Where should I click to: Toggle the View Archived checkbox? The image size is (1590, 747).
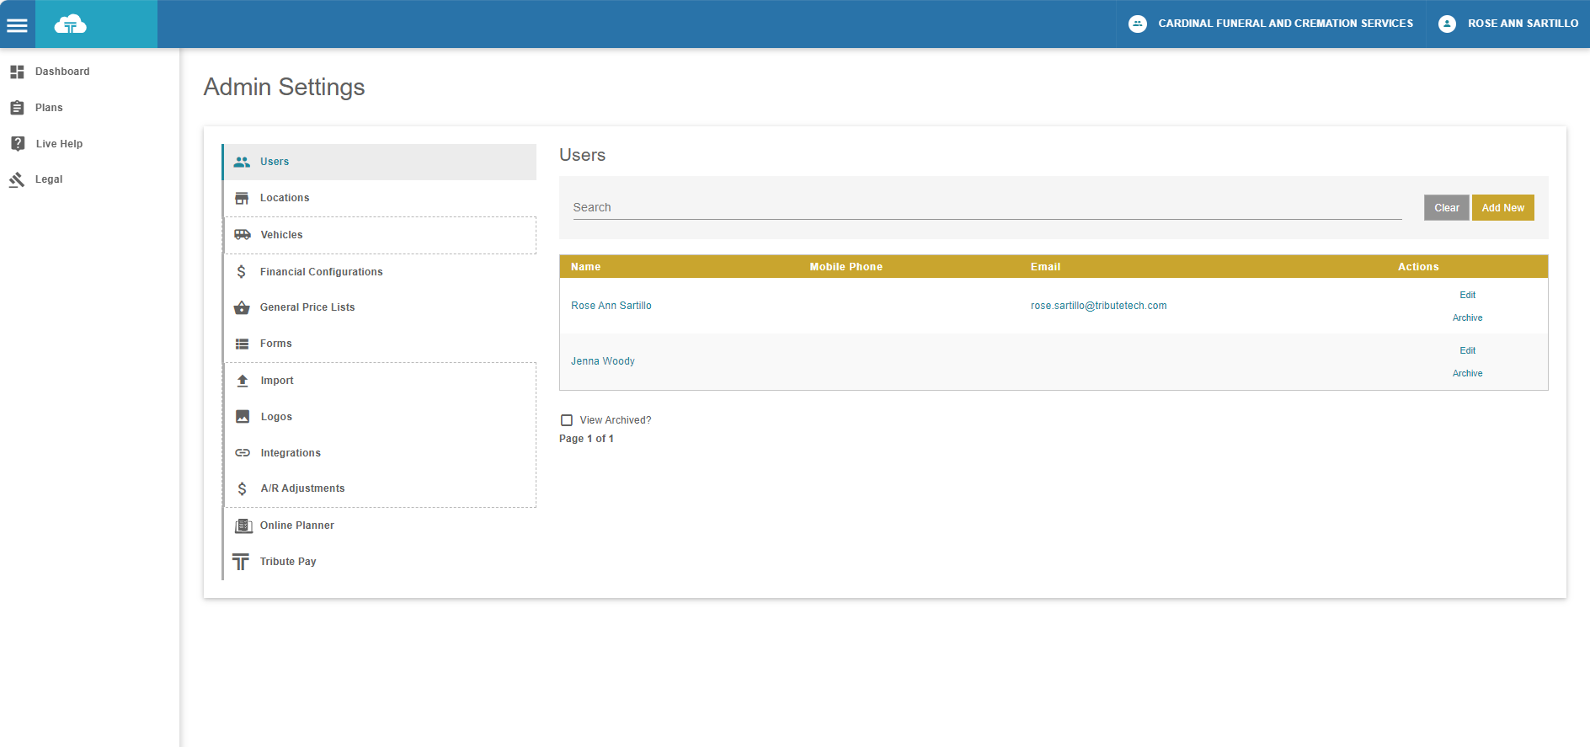(567, 420)
